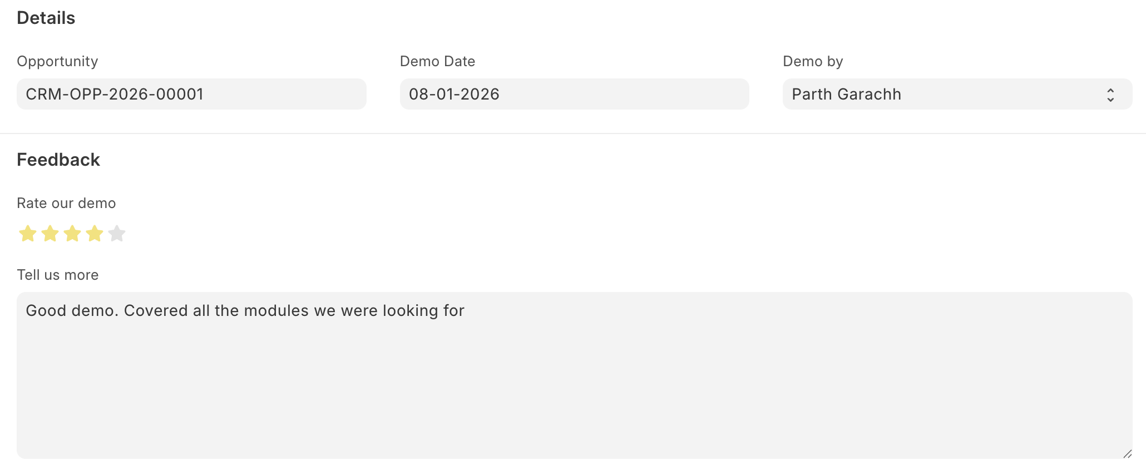Click the 'Rate our demo' label

tap(66, 203)
